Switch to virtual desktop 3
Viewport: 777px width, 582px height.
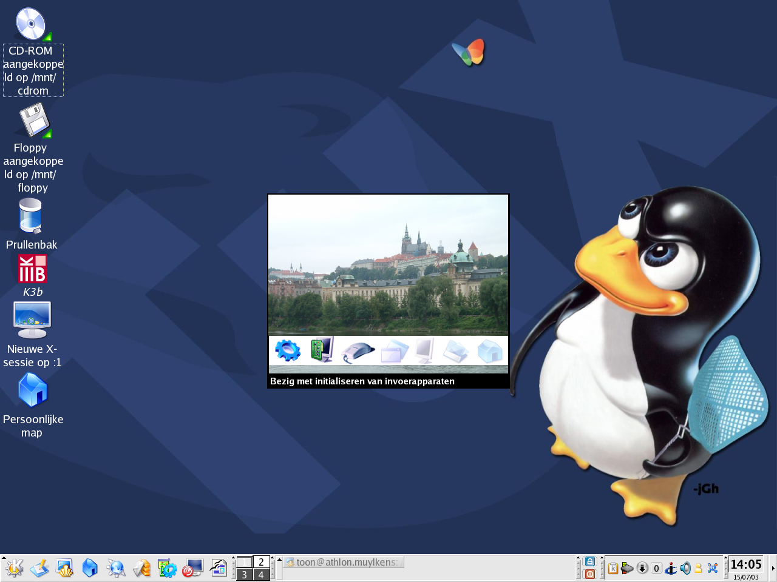coord(245,575)
